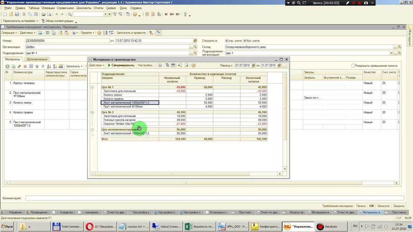Open the Операция dropdown in document toolbar
The height and width of the screenshot is (232, 413).
pos(9,33)
